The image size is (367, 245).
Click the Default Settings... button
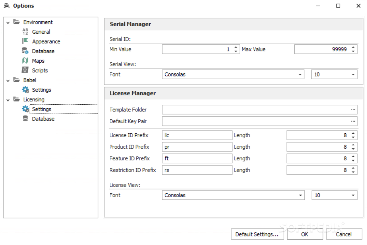257,234
